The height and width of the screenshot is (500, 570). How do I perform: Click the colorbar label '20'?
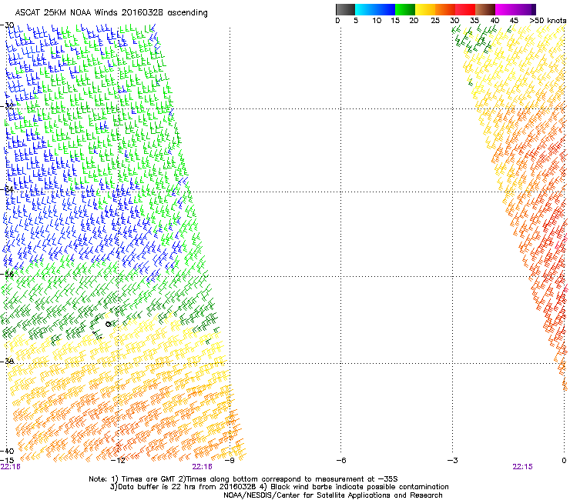pos(414,21)
